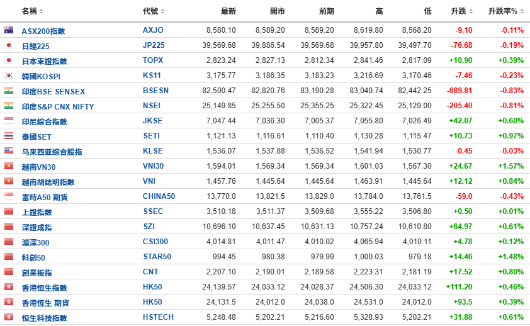
Task: Open the 上證指數 index page
Action: (x=37, y=212)
